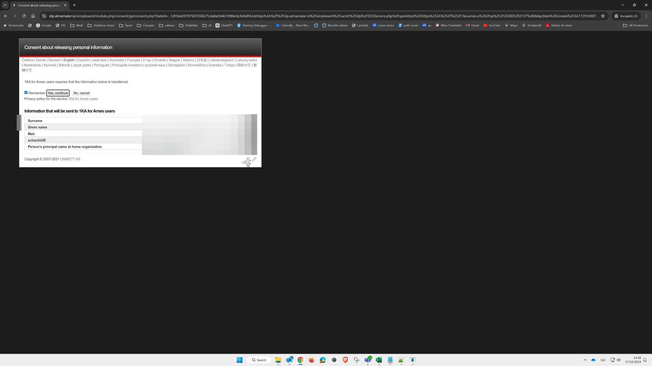
Task: Open the 1KA for Arnes users privacy policy link
Action: click(x=83, y=99)
